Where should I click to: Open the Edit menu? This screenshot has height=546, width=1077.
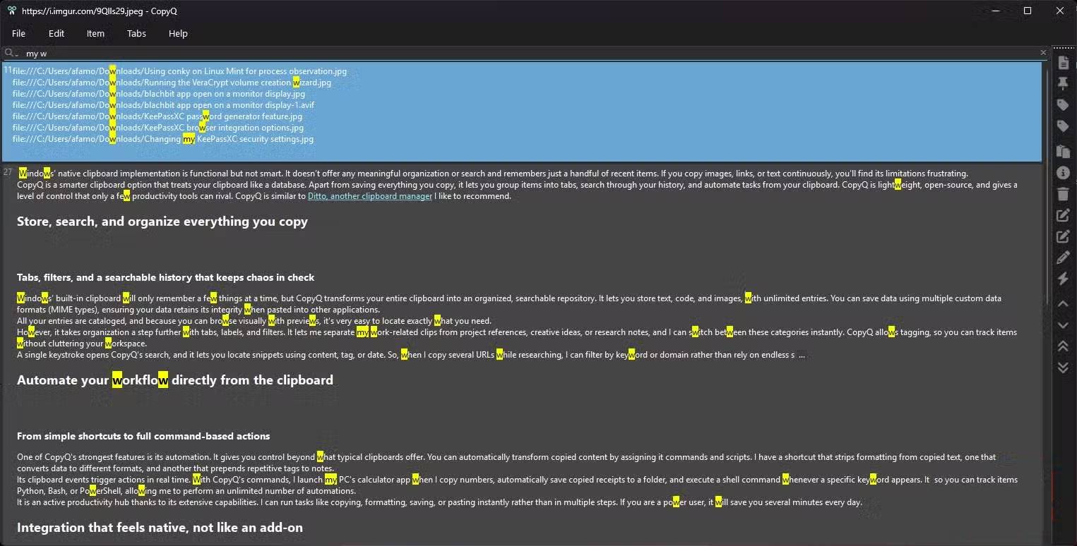[56, 33]
